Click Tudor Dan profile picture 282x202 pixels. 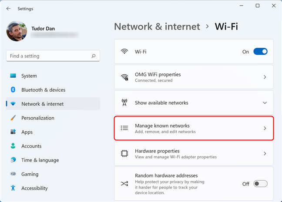17,32
